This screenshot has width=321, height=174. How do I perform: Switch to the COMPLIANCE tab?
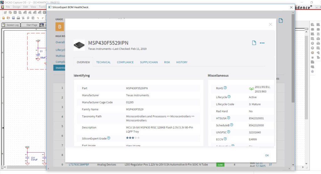click(x=125, y=62)
